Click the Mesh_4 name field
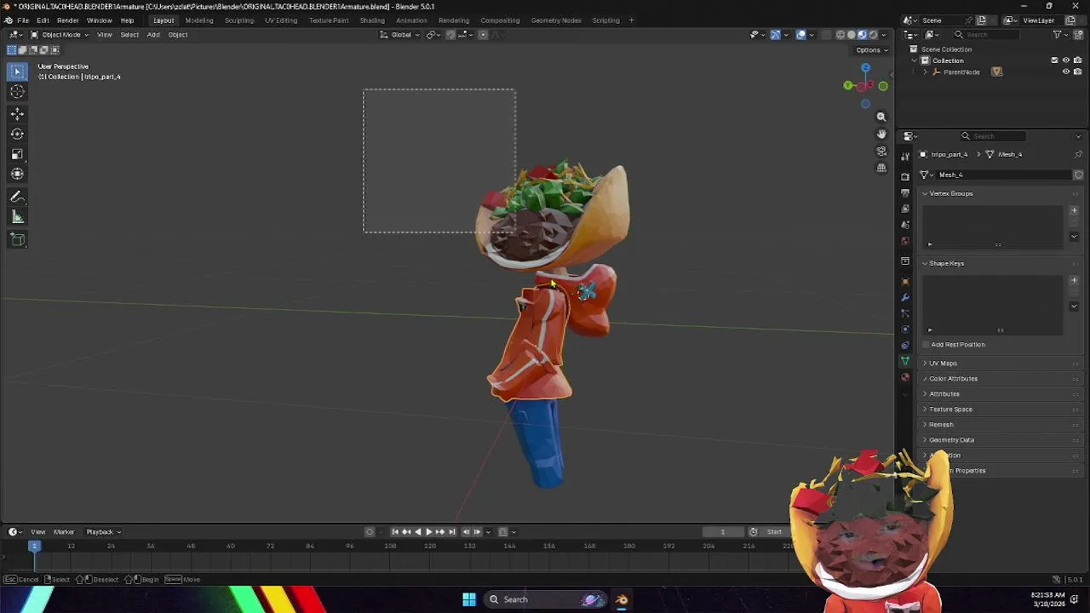1090x613 pixels. [1001, 175]
